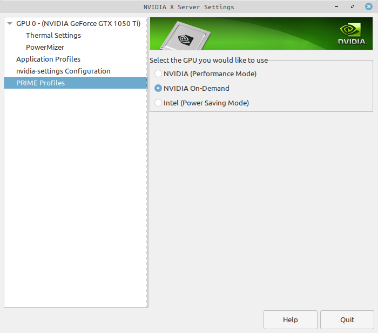Collapse the GPU 0 tree node arrow
This screenshot has width=378, height=333.
tap(10, 23)
